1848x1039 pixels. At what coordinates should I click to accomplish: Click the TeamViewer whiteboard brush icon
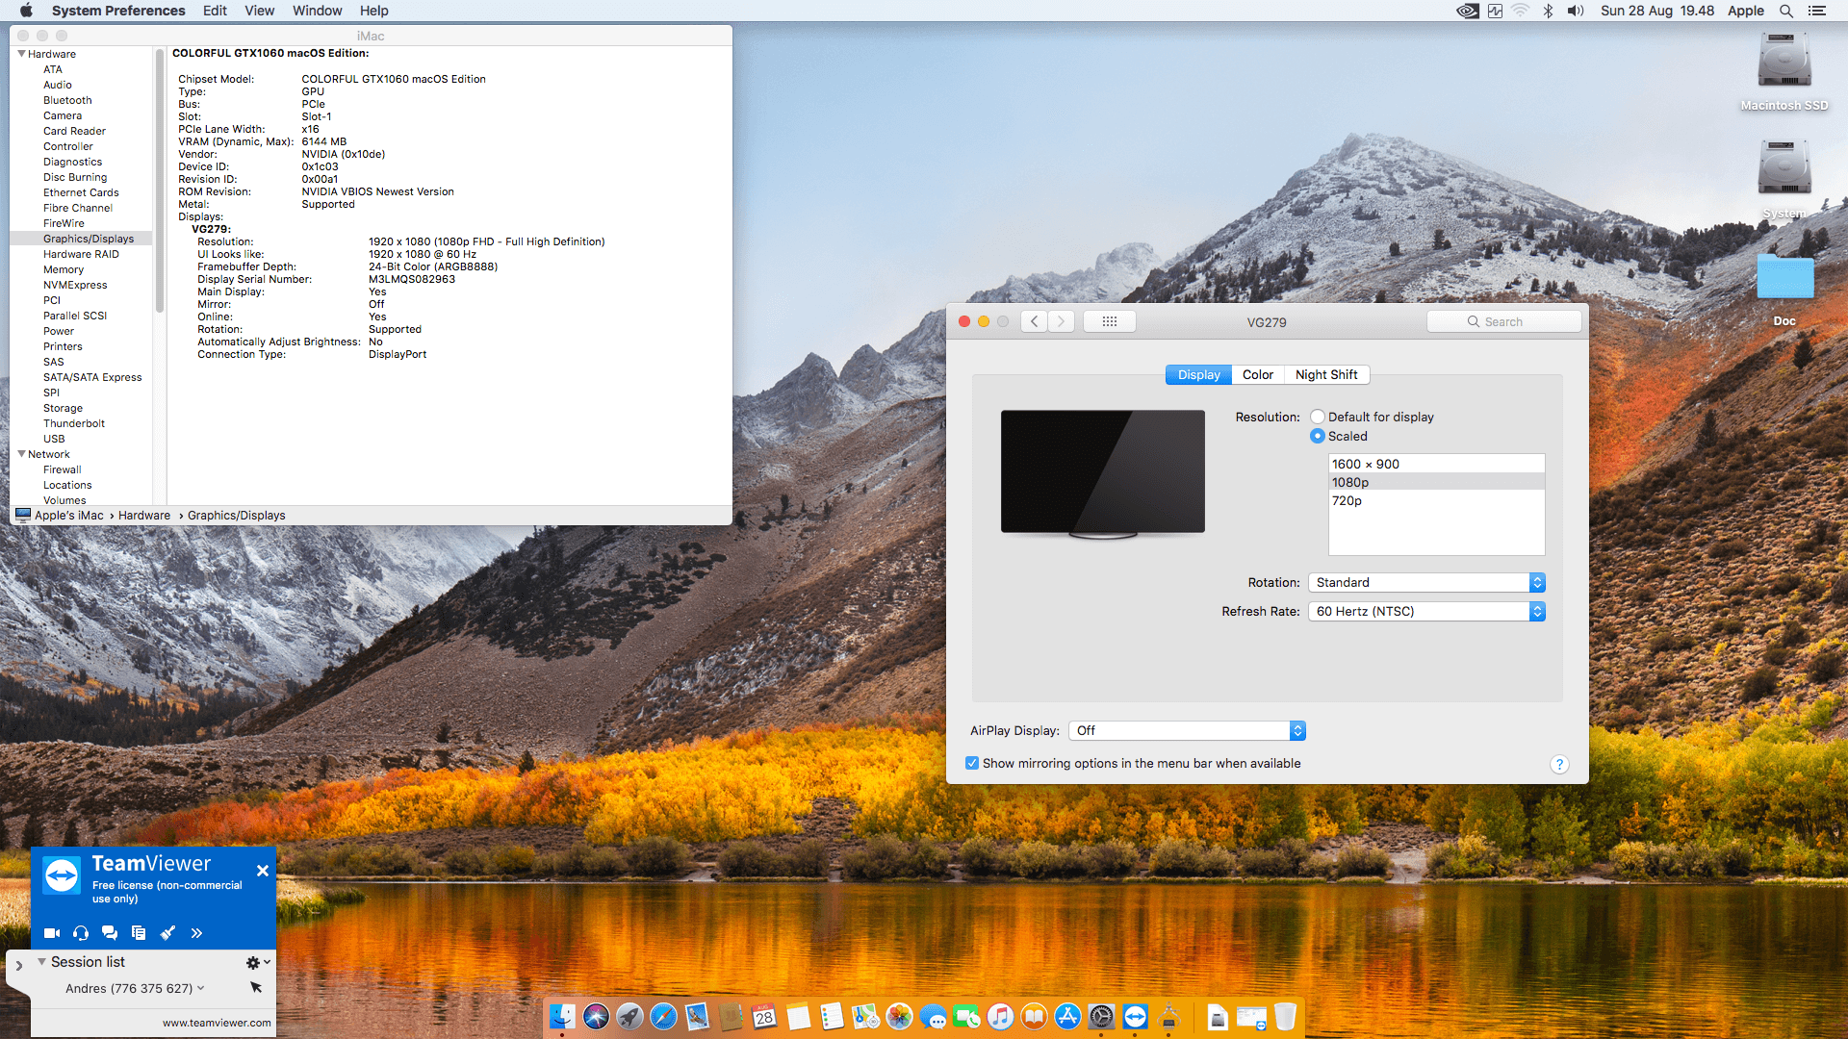[167, 933]
